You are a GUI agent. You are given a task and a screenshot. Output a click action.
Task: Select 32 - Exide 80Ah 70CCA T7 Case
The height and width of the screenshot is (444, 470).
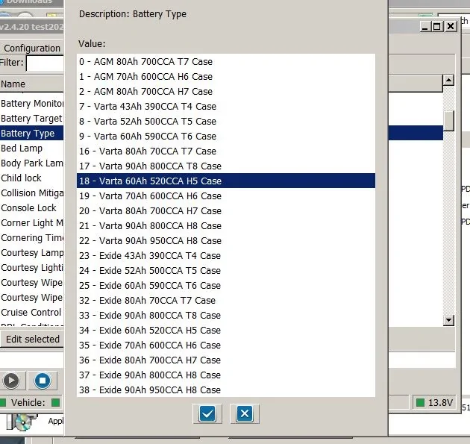point(226,301)
